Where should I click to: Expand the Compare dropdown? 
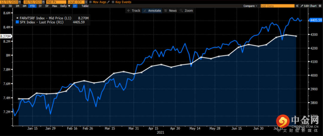[250, 6]
